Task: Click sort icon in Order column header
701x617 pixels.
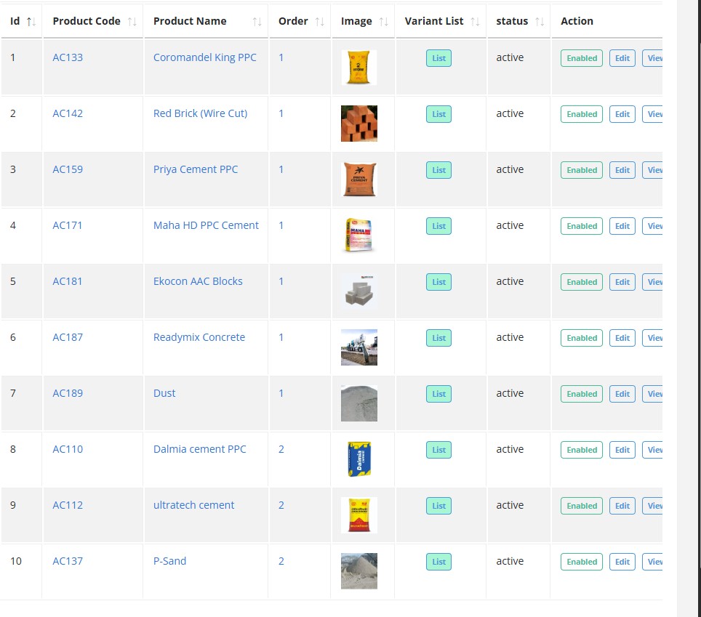Action: pos(319,22)
